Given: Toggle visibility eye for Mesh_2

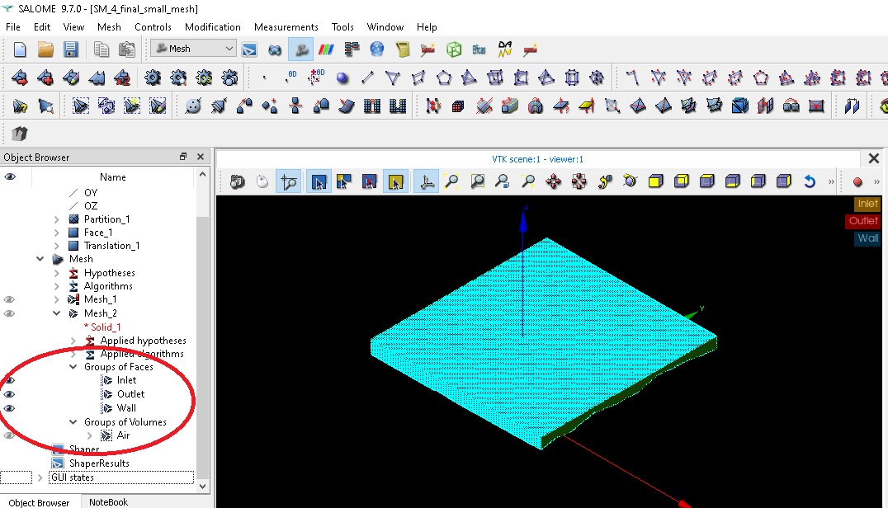Looking at the screenshot, I should tap(10, 313).
